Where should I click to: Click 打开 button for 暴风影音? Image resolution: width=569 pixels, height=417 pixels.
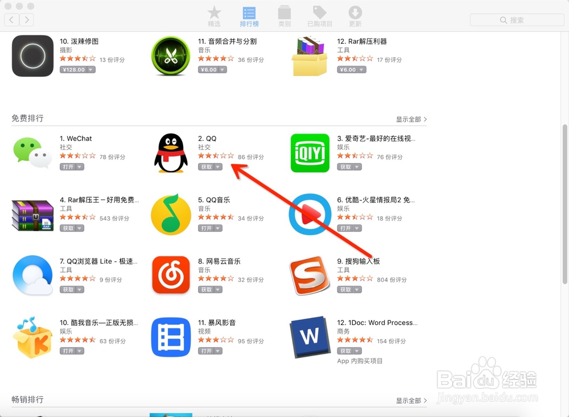pyautogui.click(x=206, y=351)
